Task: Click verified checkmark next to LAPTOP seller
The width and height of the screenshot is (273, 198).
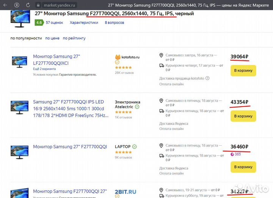Action: coord(135,147)
